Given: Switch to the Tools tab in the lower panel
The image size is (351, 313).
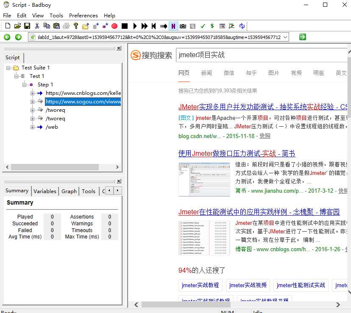Looking at the screenshot, I should coord(89,191).
